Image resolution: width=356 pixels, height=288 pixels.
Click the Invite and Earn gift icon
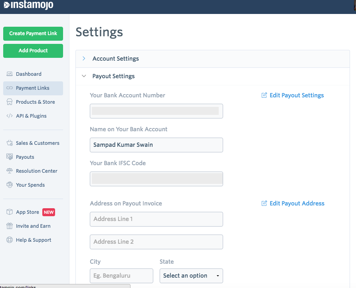[10, 226]
